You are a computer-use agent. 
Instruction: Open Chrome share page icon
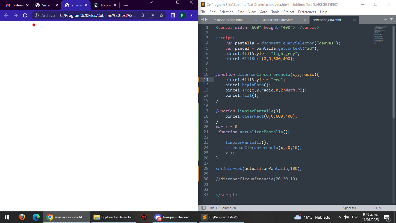152,15
